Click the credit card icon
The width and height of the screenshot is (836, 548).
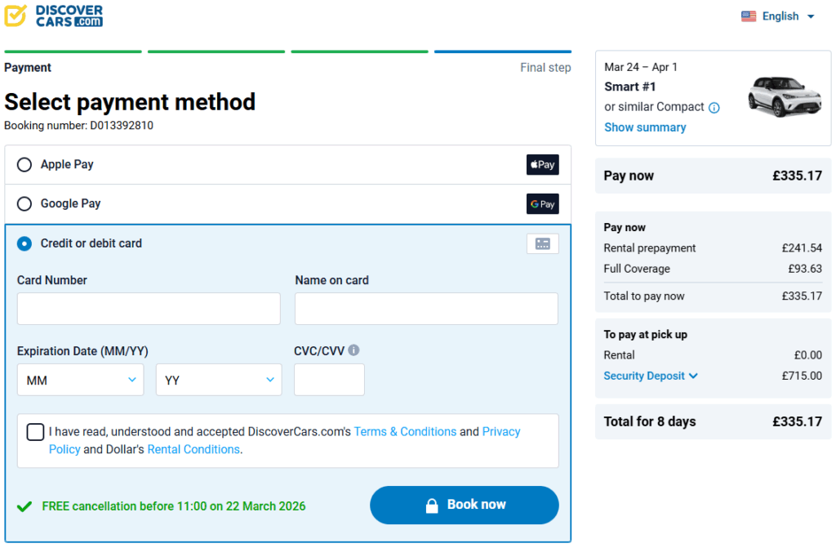point(542,243)
